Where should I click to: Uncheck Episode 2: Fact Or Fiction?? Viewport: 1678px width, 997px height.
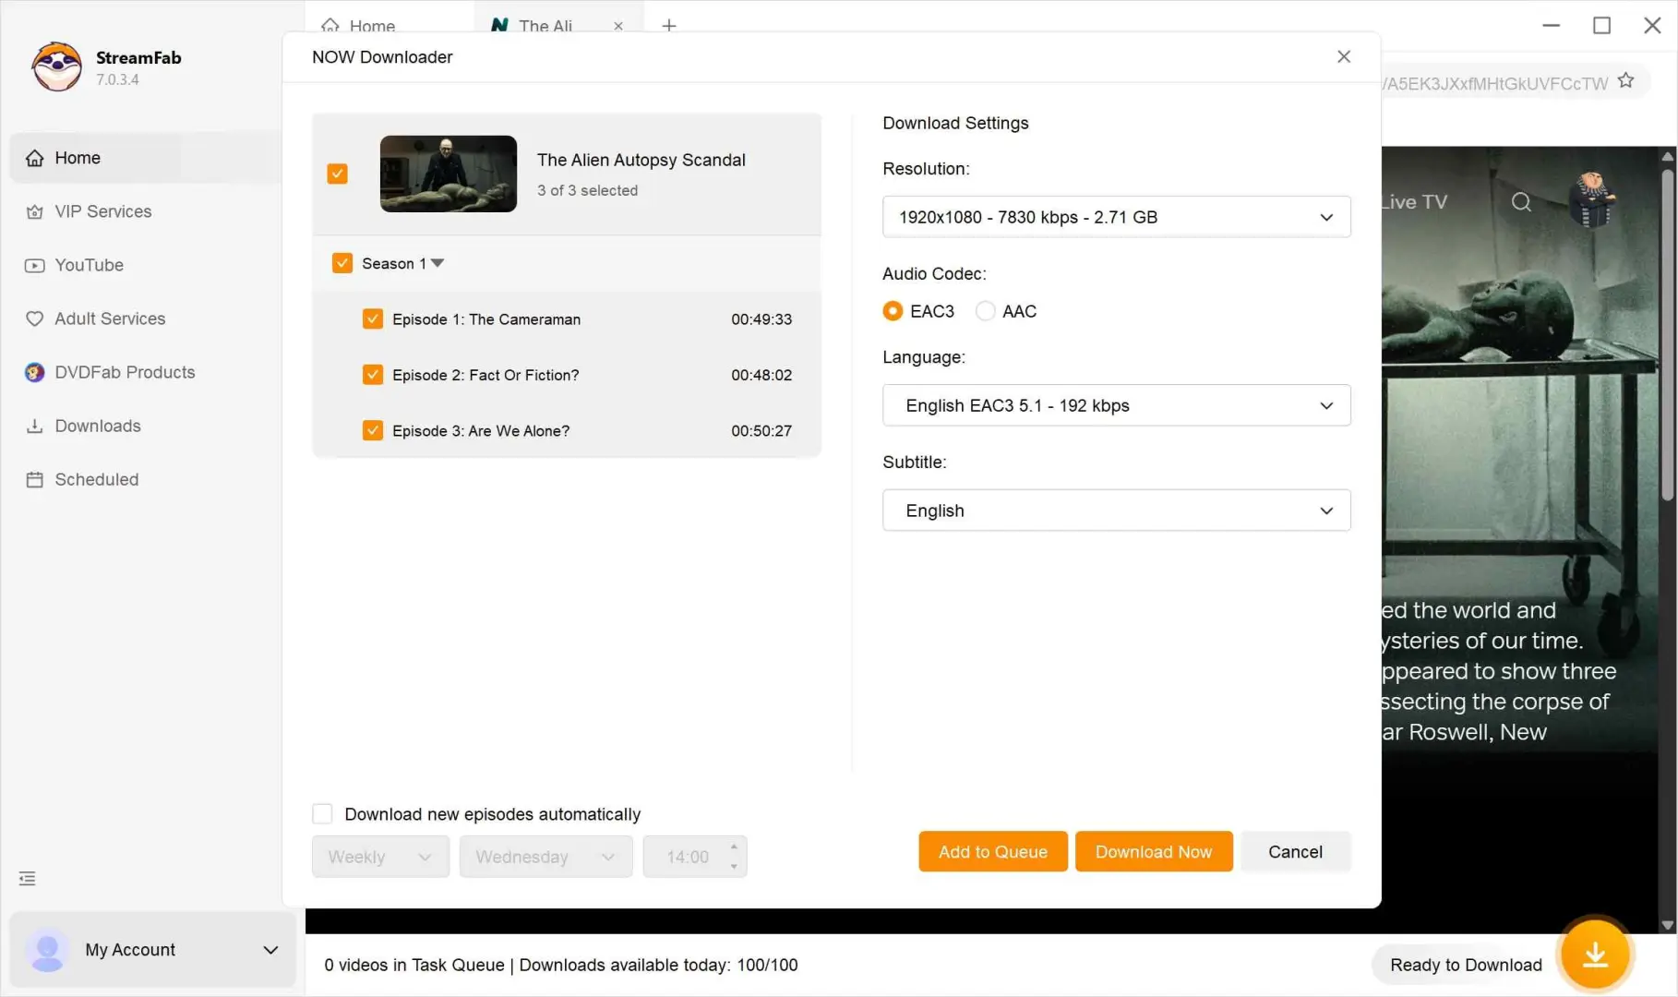tap(373, 374)
